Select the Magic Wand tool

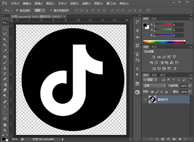pos(5,40)
